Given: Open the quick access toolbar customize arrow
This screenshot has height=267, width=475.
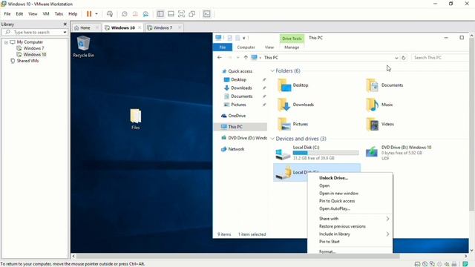Looking at the screenshot, I should point(244,38).
